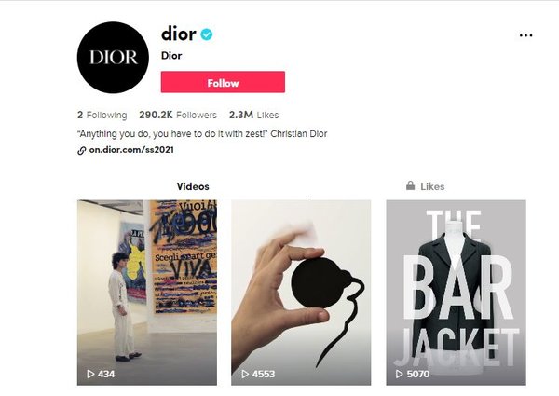Open The Bar Jacket video thumbnail
Image resolution: width=559 pixels, height=396 pixels.
(456, 293)
